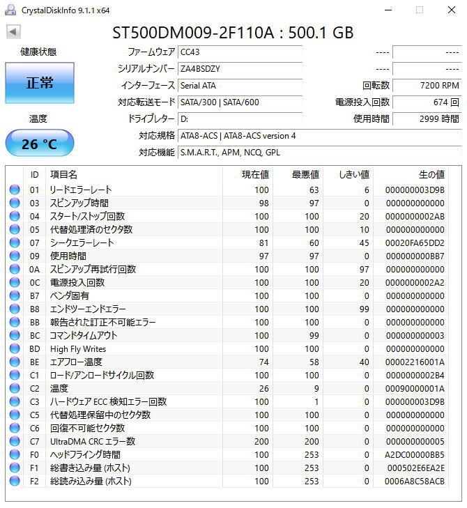Viewport: 467px width, 508px height.
Task: Click status dot for 04 スタート/ストップ回数
Action: (15, 216)
